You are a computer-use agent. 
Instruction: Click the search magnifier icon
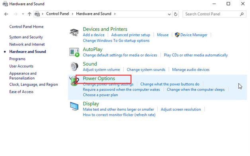tap(242, 14)
